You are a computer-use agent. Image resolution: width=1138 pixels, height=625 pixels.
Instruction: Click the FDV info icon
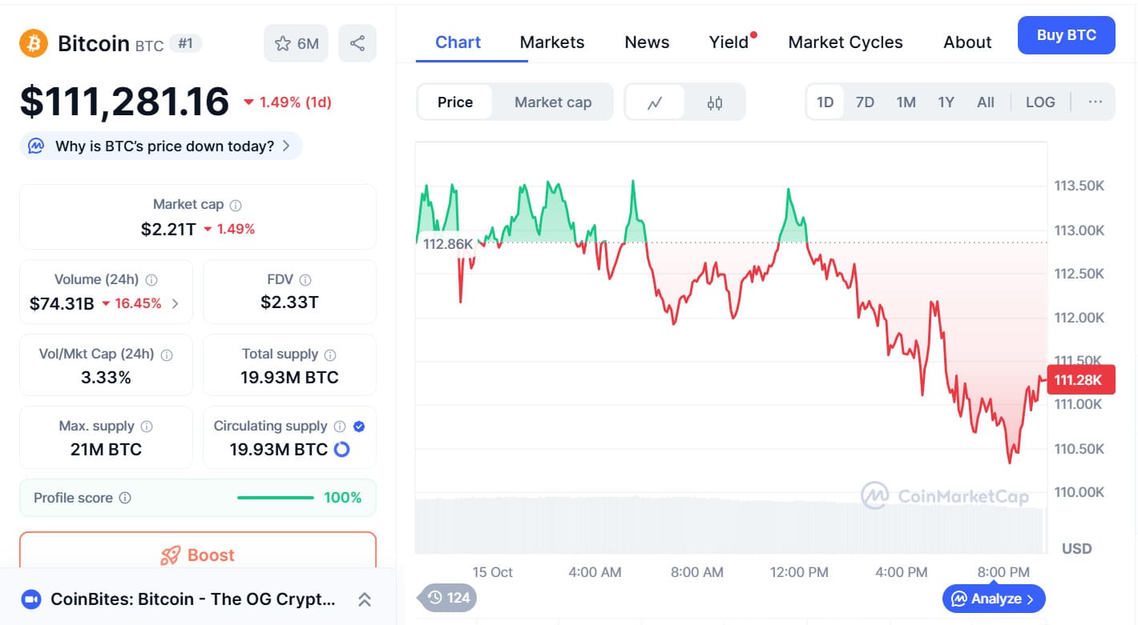pyautogui.click(x=305, y=279)
